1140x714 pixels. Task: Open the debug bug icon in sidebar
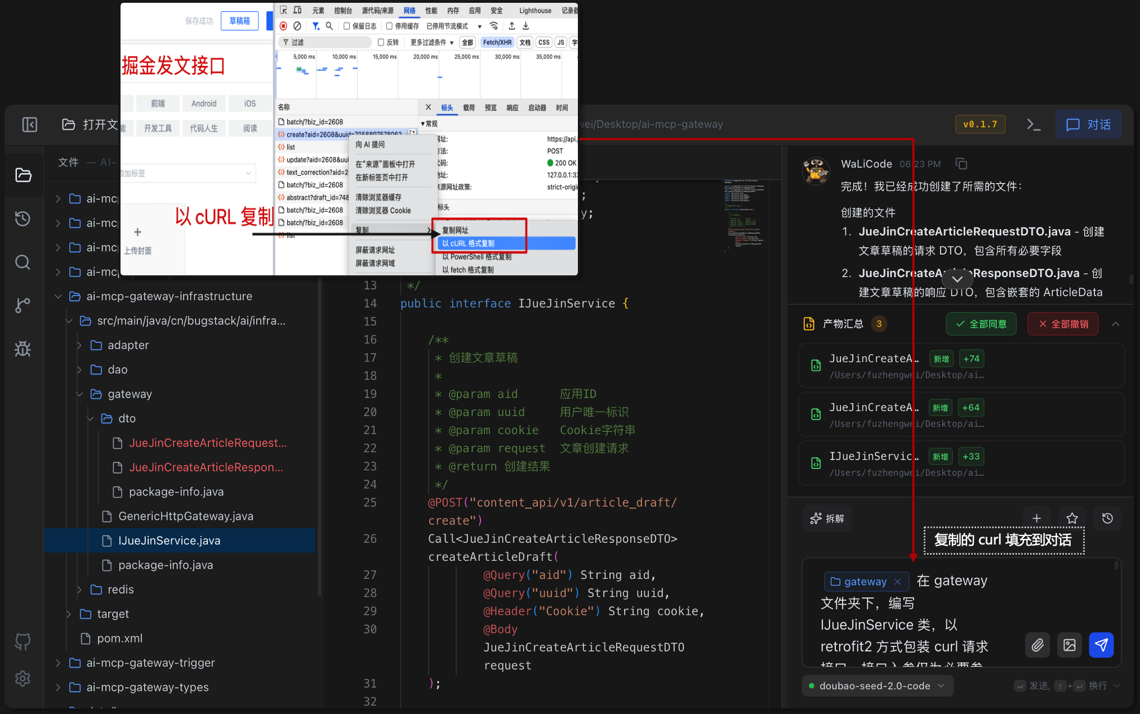pos(23,349)
